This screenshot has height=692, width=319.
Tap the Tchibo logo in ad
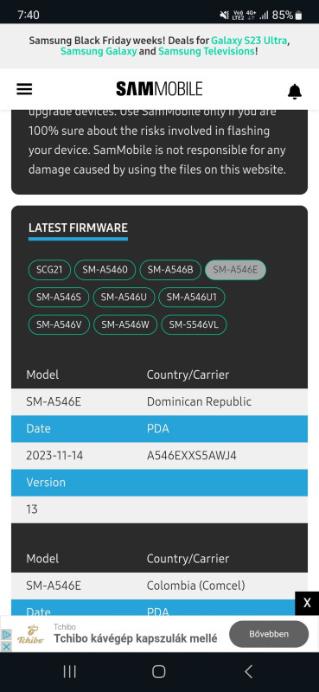(x=30, y=635)
